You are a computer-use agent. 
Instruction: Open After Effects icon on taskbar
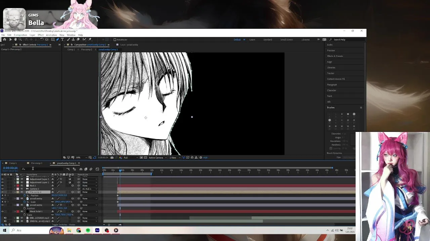pos(97,230)
